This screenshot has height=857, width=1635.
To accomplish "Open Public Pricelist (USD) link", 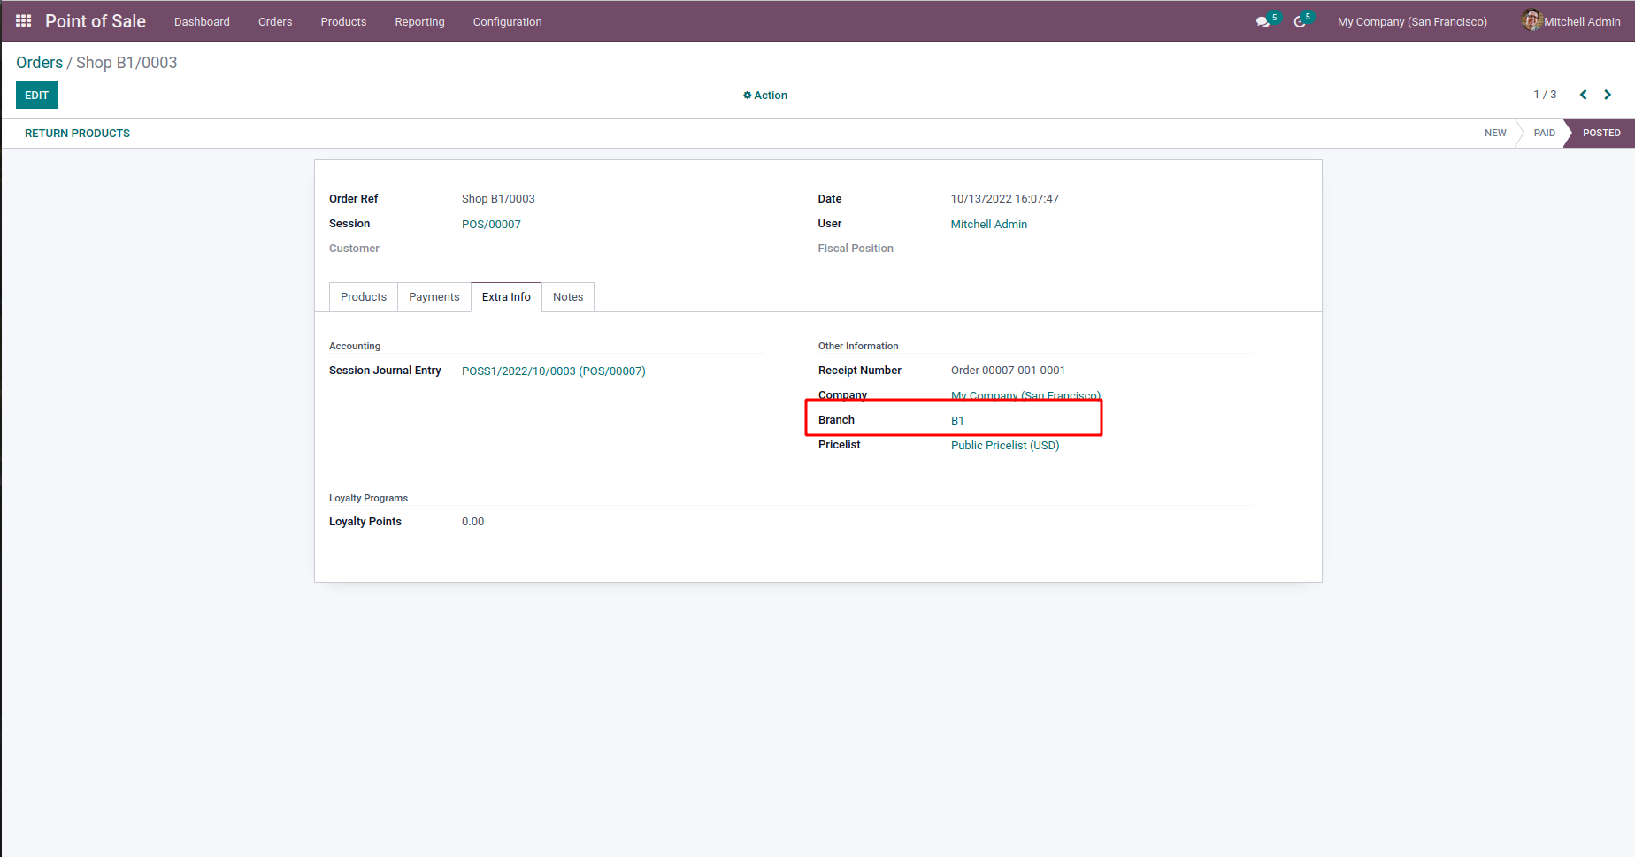I will [1005, 446].
